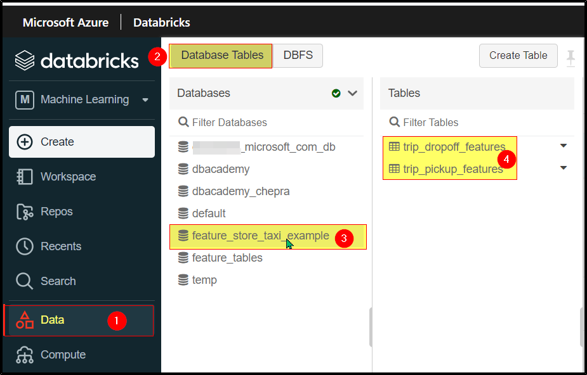This screenshot has width=587, height=375.
Task: Click the Recents clock icon
Action: coord(25,246)
